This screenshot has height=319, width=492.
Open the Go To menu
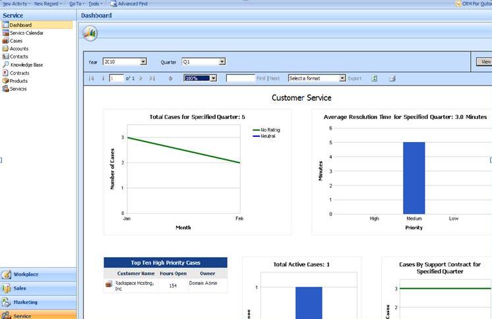pyautogui.click(x=76, y=4)
